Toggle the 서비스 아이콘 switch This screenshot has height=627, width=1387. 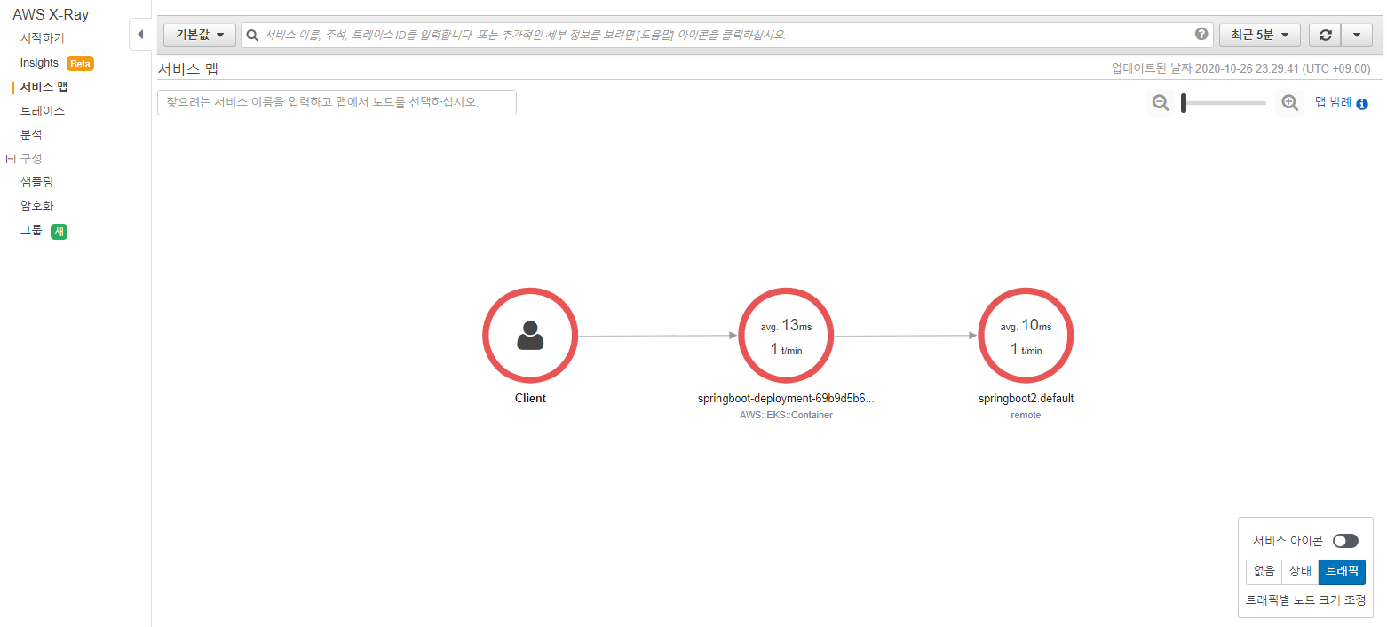(1345, 541)
